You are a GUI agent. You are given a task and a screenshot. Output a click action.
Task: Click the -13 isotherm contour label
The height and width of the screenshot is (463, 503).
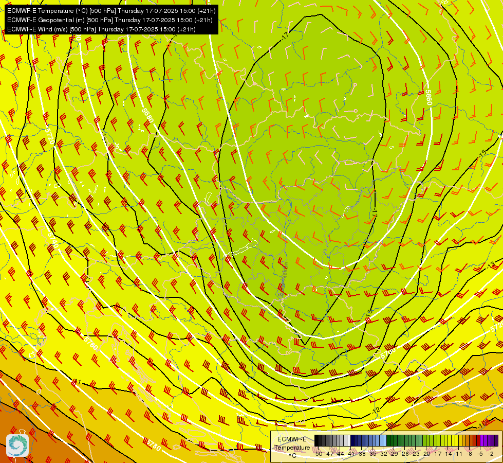pos(491,265)
